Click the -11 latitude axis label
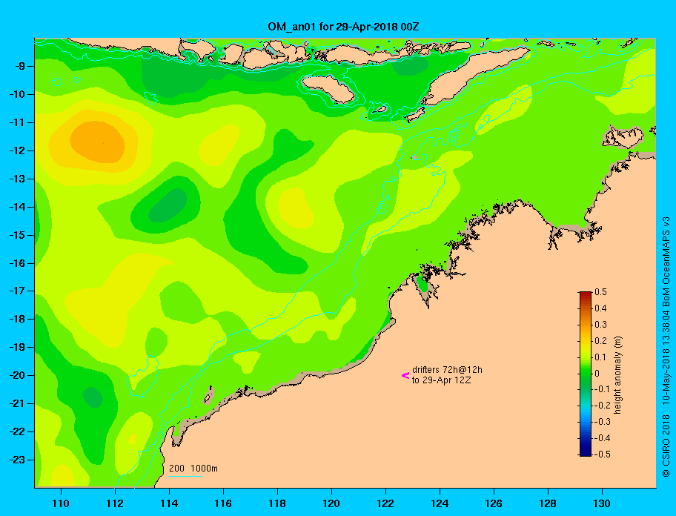Image resolution: width=676 pixels, height=516 pixels. point(17,122)
